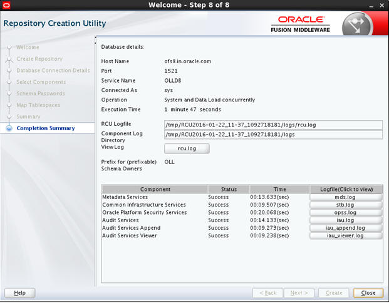The height and width of the screenshot is (303, 389).
Task: Click the execution time 1 minute 47 seconds
Action: (192, 110)
